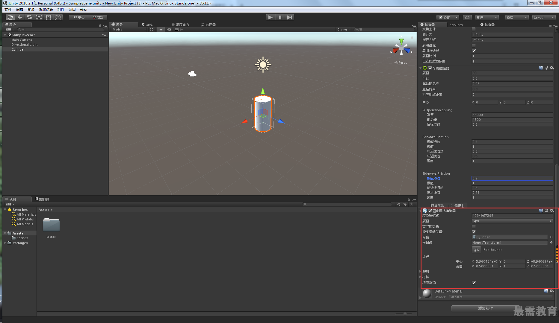The width and height of the screenshot is (559, 323).
Task: Collapse the SampleScene hierarchy tree
Action: click(5, 35)
